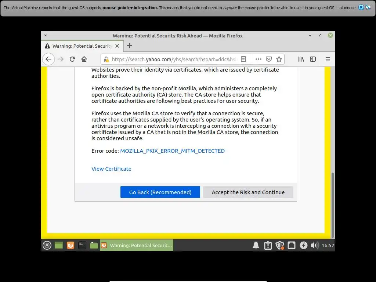376x282 pixels.
Task: Open update manager shield tray icon
Action: pos(279,245)
